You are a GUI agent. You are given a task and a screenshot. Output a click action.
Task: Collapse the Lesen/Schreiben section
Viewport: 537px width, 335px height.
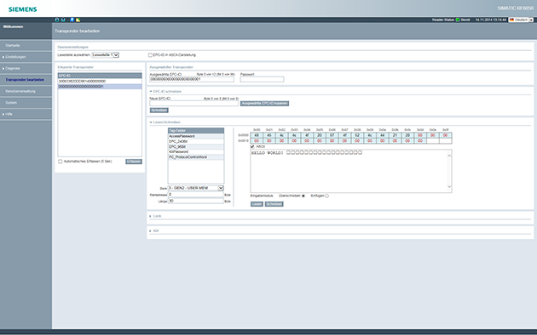pyautogui.click(x=151, y=122)
